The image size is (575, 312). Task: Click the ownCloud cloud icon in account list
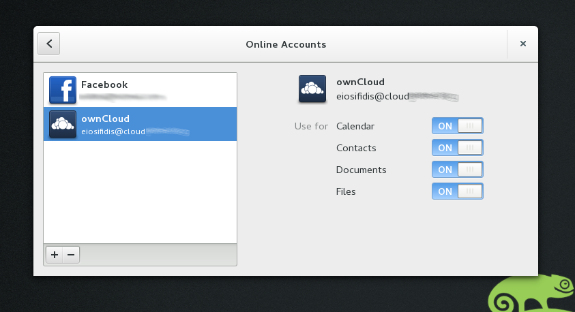(x=63, y=124)
